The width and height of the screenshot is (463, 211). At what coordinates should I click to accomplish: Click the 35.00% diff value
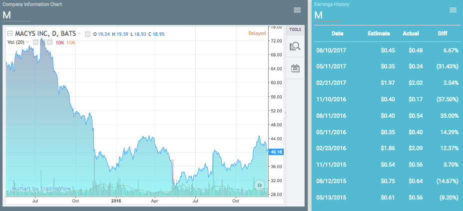(x=449, y=116)
